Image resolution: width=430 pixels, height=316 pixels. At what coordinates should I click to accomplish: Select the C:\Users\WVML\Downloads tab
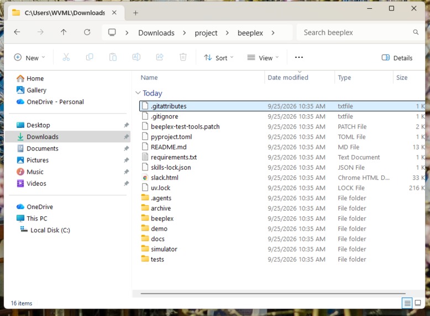(65, 13)
